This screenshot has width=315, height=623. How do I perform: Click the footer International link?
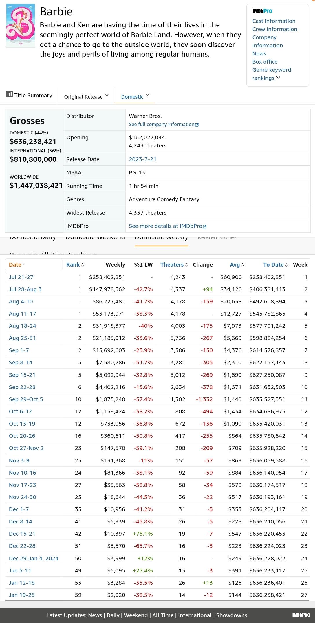195,615
